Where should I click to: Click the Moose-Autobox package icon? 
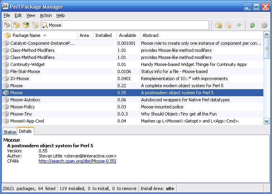point(6,100)
